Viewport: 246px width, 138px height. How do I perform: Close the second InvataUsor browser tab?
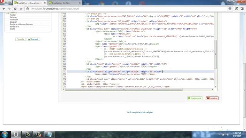point(80,3)
